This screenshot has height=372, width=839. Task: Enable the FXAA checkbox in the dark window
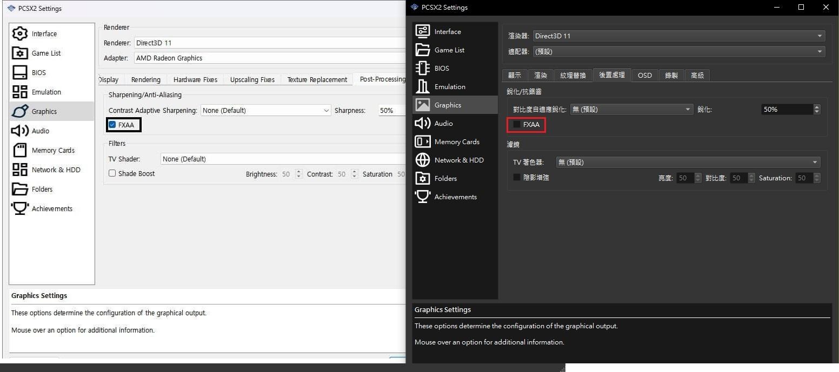pyautogui.click(x=517, y=124)
